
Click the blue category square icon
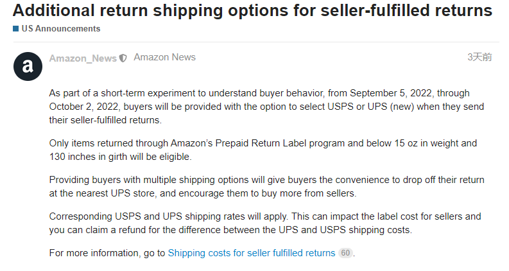click(15, 29)
